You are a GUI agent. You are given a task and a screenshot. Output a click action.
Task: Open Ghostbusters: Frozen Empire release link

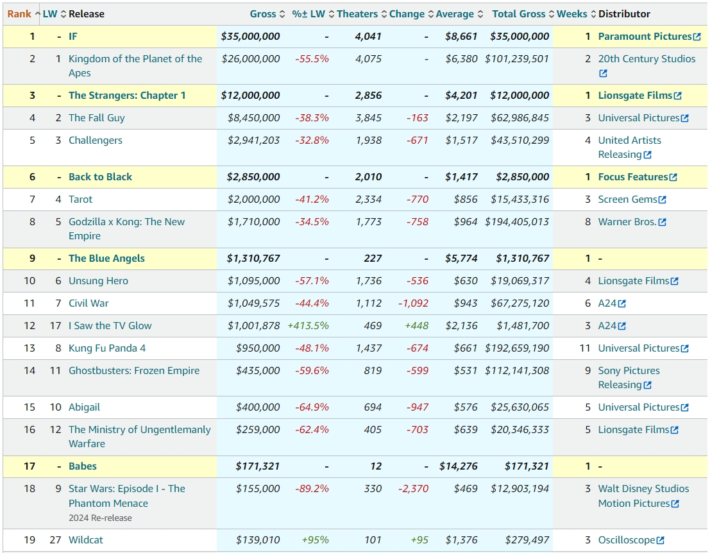[x=134, y=370]
